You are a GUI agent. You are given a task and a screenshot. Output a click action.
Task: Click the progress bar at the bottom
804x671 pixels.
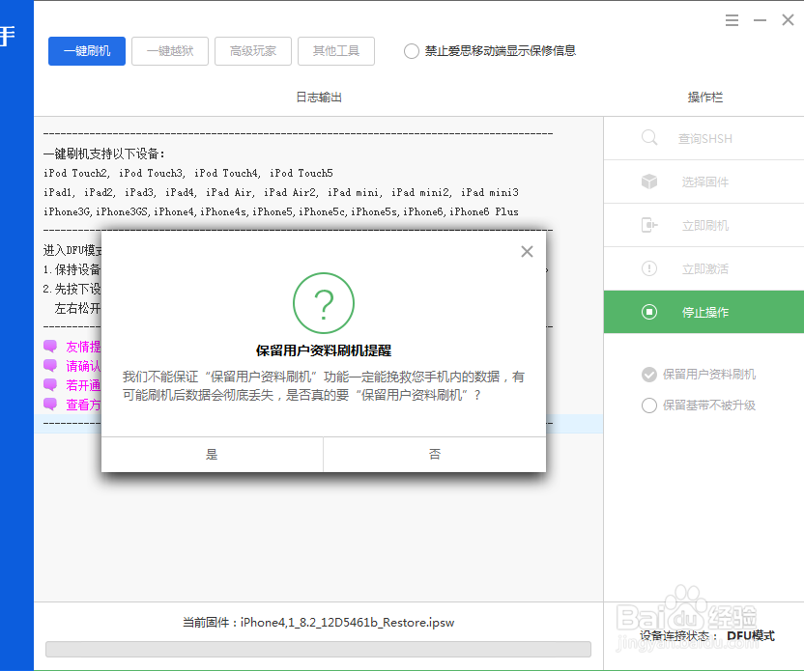(319, 650)
